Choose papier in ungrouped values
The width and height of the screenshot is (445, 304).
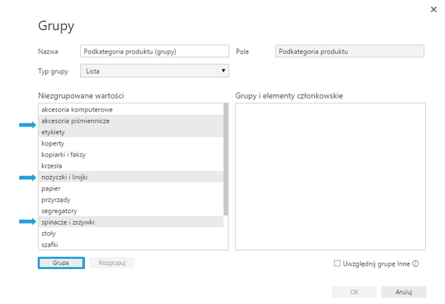pyautogui.click(x=51, y=188)
